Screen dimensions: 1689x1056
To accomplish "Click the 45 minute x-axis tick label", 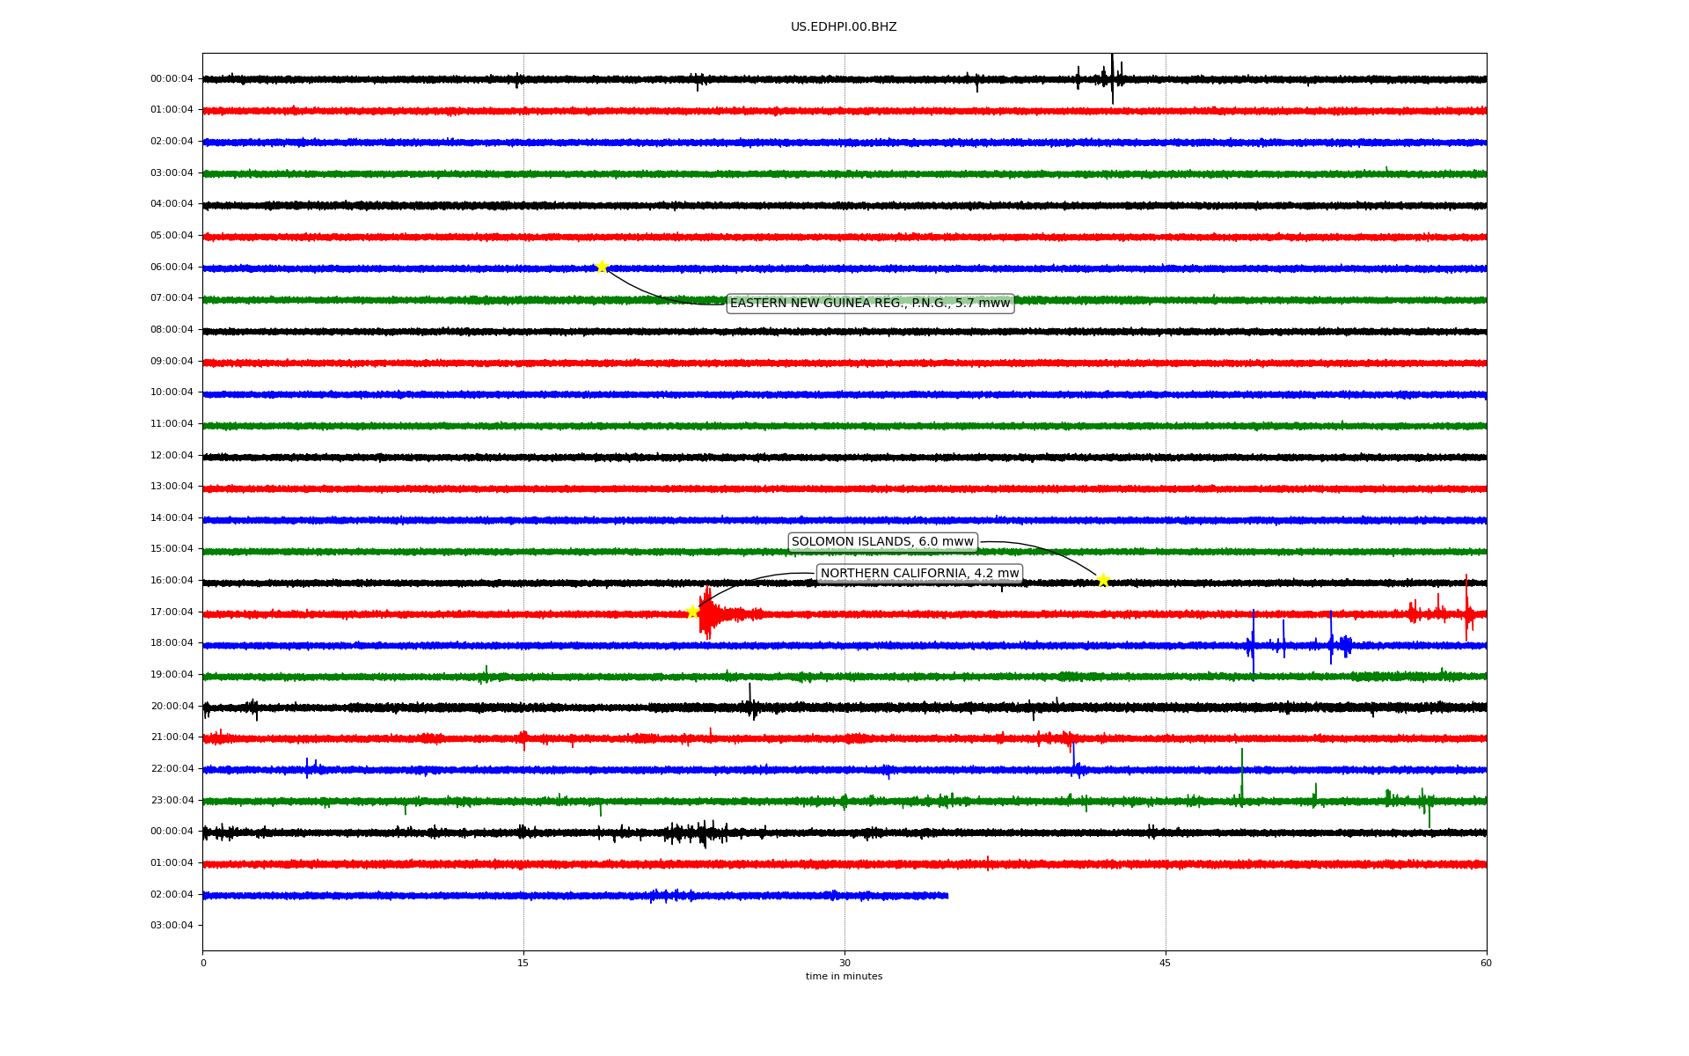I will click(1166, 963).
